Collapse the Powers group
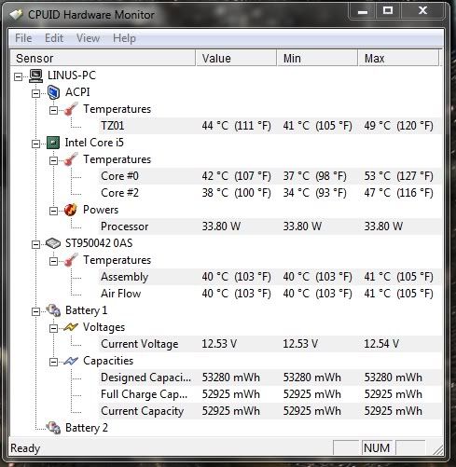 point(54,211)
